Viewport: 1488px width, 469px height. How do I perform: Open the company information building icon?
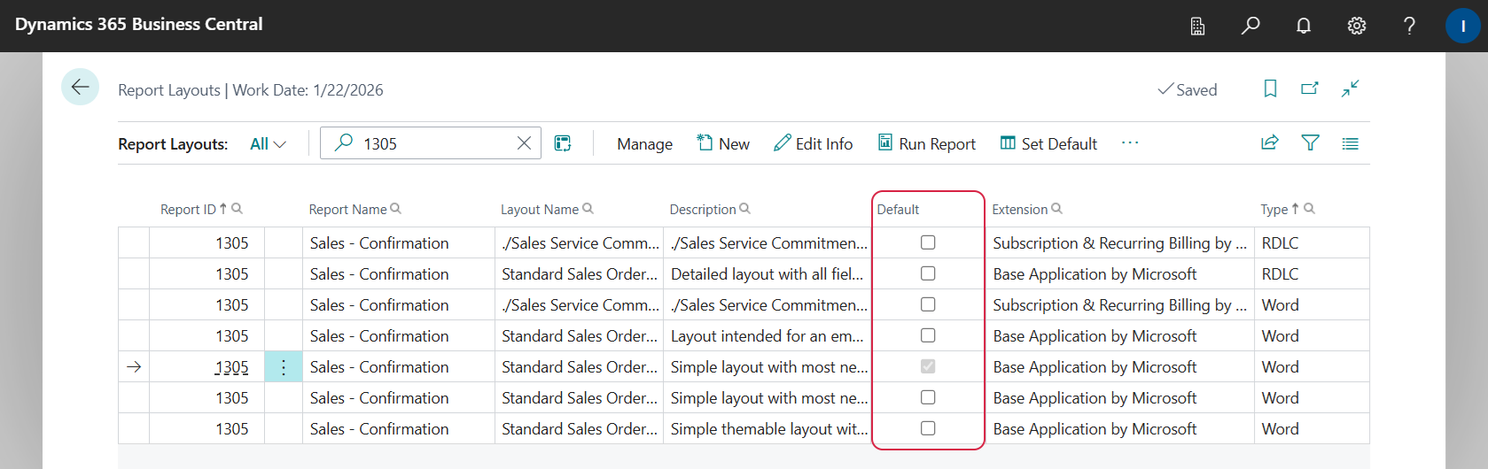[1197, 26]
